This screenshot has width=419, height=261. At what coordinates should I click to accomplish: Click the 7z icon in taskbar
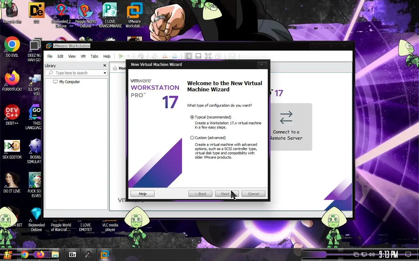coord(73,254)
